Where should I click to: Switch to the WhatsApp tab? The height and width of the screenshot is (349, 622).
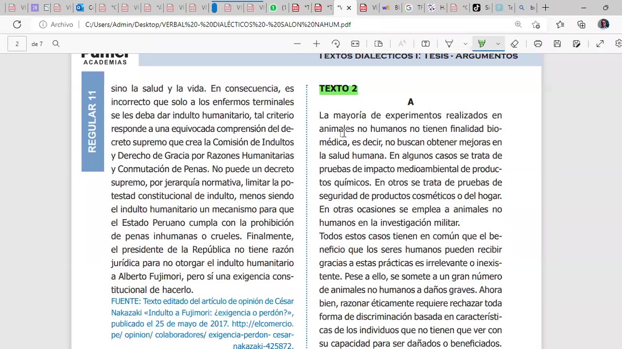pyautogui.click(x=277, y=8)
